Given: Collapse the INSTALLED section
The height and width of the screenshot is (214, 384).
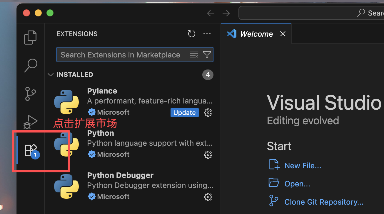Looking at the screenshot, I should 71,75.
